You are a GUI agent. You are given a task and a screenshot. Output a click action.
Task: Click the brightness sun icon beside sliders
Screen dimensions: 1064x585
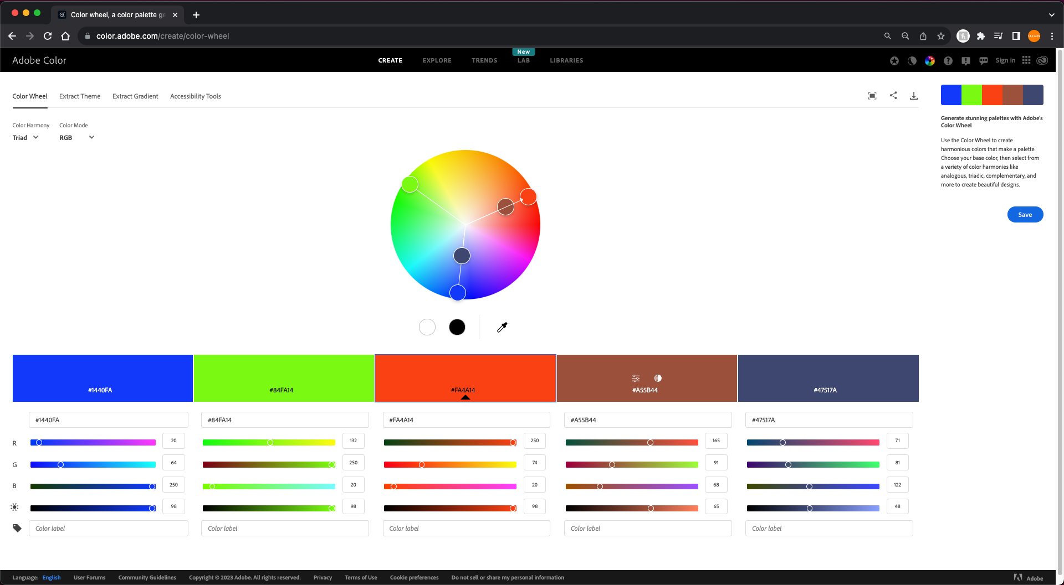pos(14,507)
